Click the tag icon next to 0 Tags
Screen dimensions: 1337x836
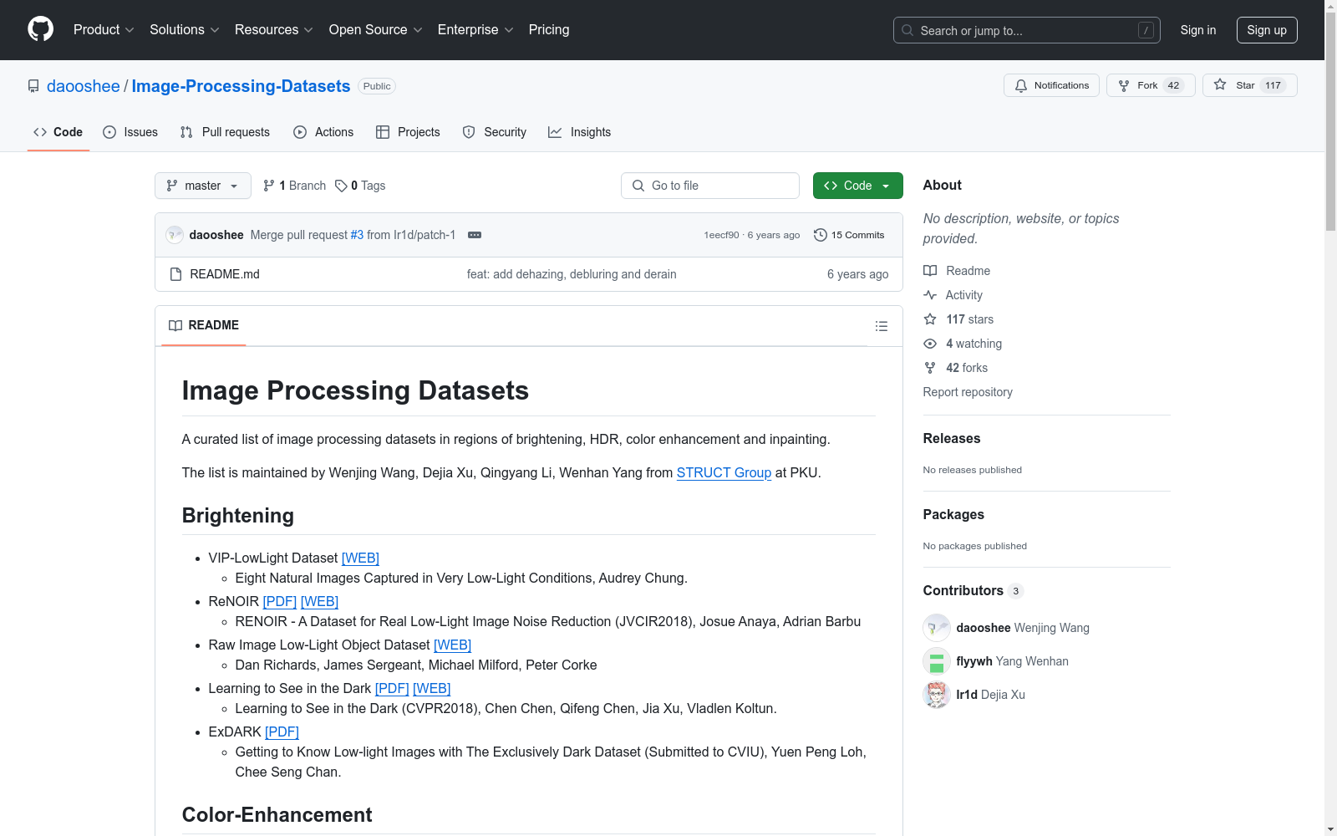[x=341, y=186]
